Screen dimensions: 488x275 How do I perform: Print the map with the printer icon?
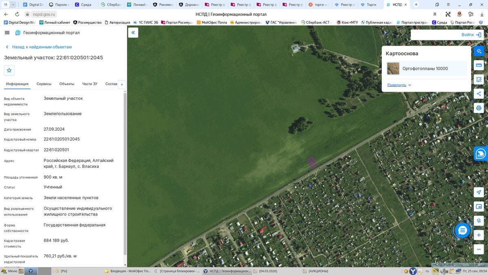point(479,108)
